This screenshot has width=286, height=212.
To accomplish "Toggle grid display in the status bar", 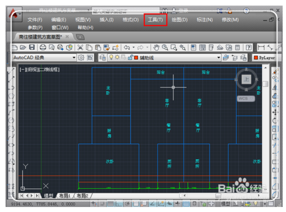I will pyautogui.click(x=110, y=204).
